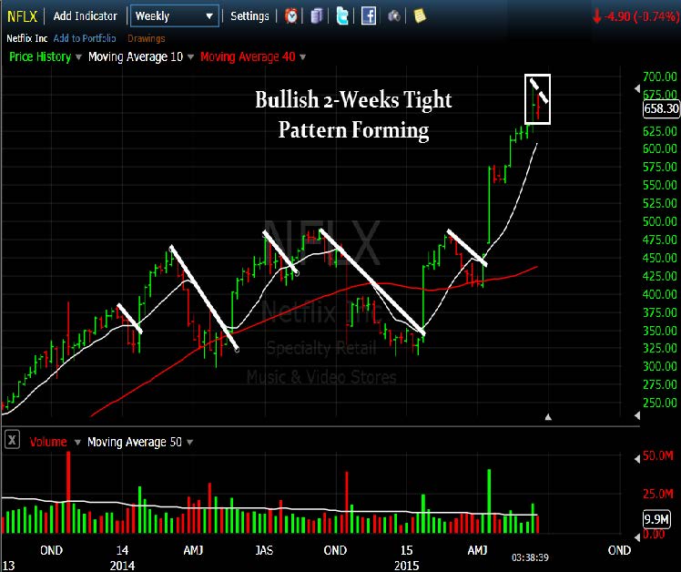Screen dimensions: 681x572
Task: Expand the Price History dropdown arrow
Action: pyautogui.click(x=78, y=57)
